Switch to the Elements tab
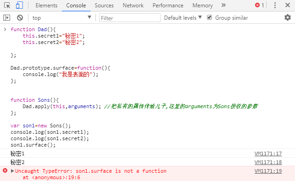295x181 pixels. pyautogui.click(x=46, y=5)
